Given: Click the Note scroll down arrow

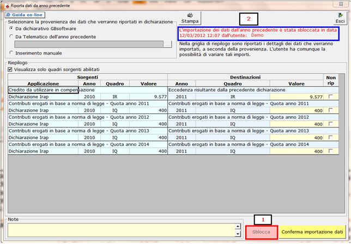Looking at the screenshot, I should click(x=238, y=234).
